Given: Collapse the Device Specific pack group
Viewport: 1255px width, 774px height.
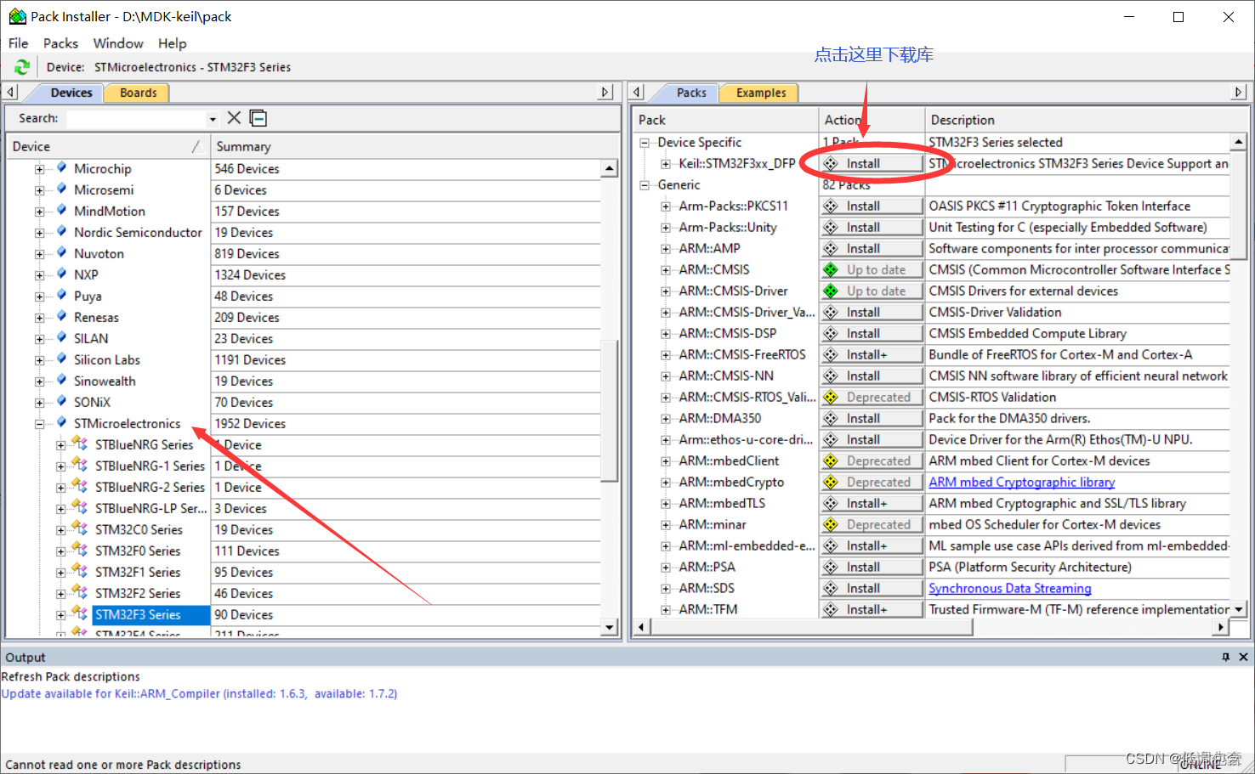Looking at the screenshot, I should click(x=645, y=143).
